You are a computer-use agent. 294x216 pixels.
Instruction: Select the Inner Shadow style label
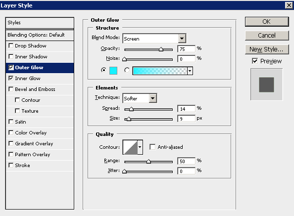click(31, 56)
